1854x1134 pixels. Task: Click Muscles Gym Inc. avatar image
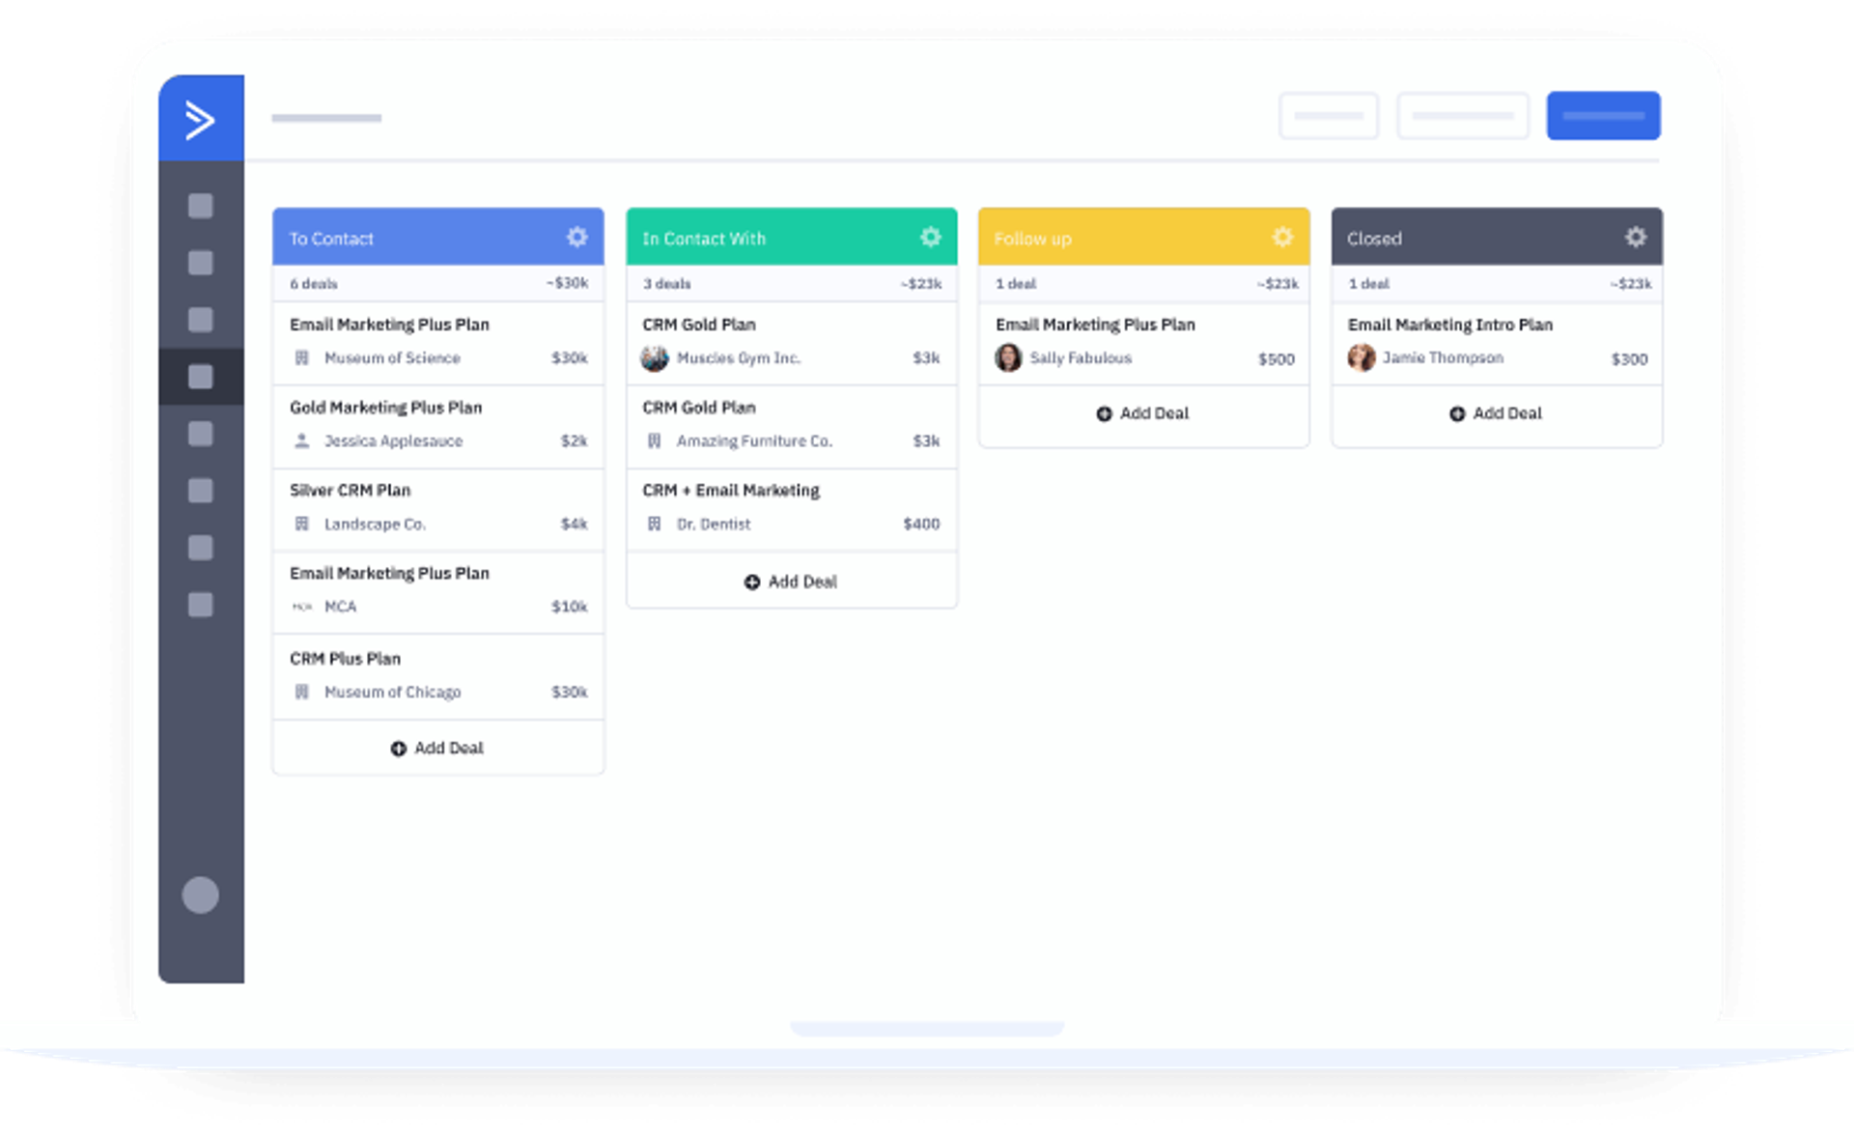[655, 358]
